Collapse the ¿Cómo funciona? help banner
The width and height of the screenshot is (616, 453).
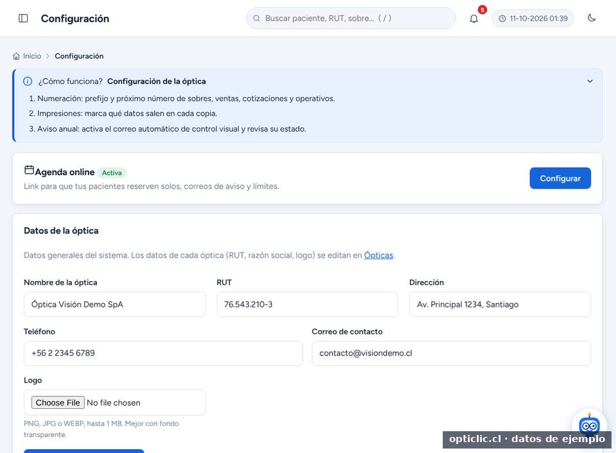coord(590,81)
